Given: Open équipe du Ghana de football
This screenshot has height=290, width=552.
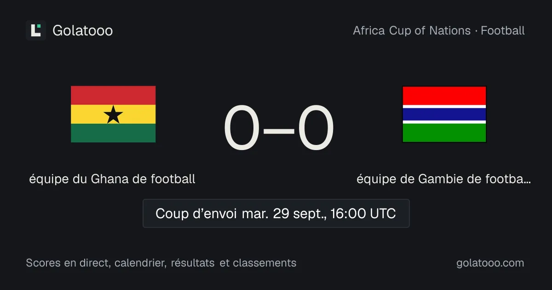Looking at the screenshot, I should tap(112, 179).
